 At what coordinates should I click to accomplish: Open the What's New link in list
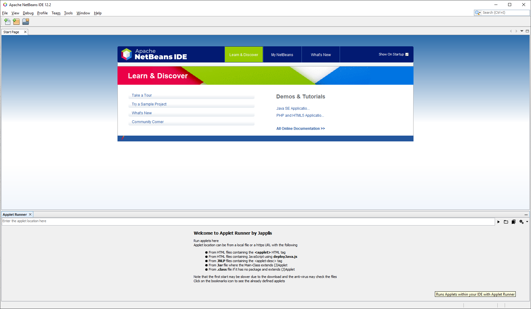tap(142, 113)
